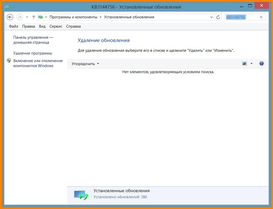Screen dimensions: 273x209
Task: Open help with the blue question icon
Action: (x=261, y=63)
